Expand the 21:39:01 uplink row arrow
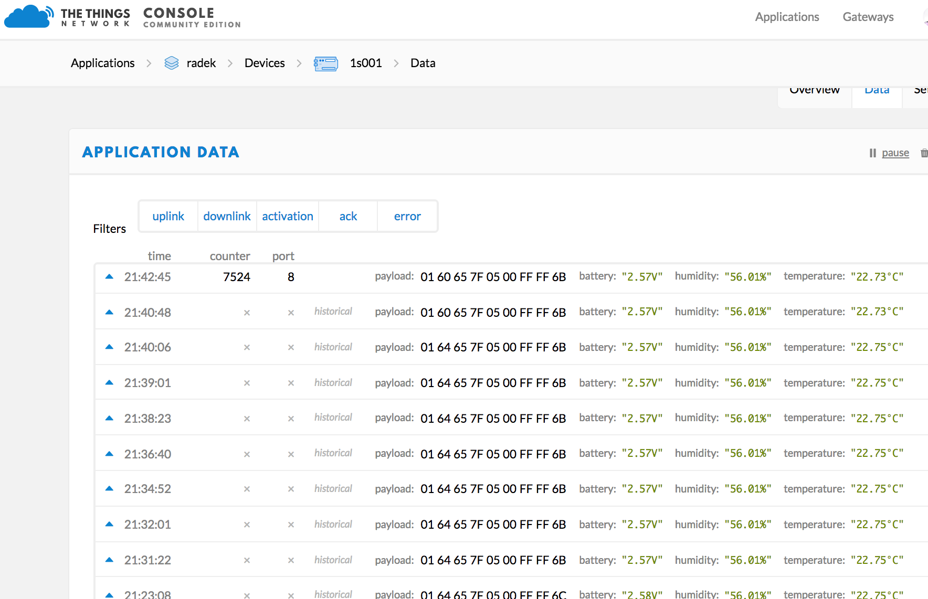 point(109,382)
